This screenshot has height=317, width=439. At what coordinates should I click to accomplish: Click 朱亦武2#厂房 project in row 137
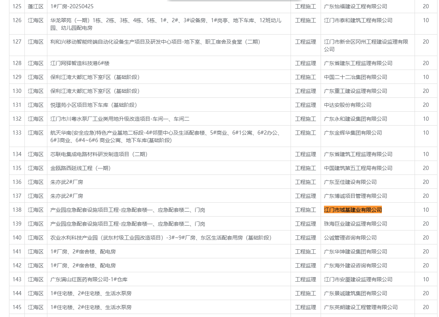67,196
